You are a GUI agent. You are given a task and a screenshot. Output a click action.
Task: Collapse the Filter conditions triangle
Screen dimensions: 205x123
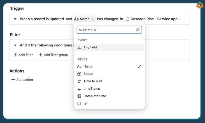(x=15, y=45)
